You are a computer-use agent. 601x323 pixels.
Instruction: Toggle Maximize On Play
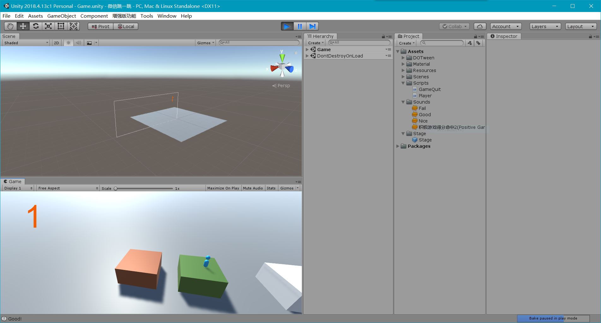[223, 188]
